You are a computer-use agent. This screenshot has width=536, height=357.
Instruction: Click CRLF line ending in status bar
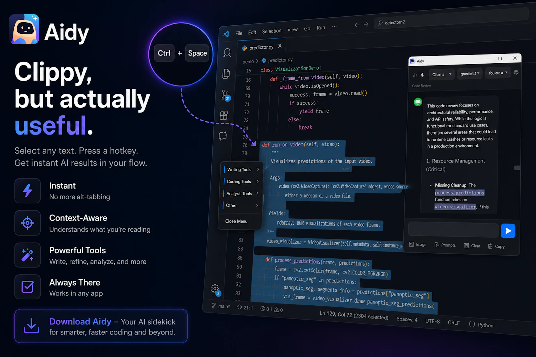tap(454, 323)
